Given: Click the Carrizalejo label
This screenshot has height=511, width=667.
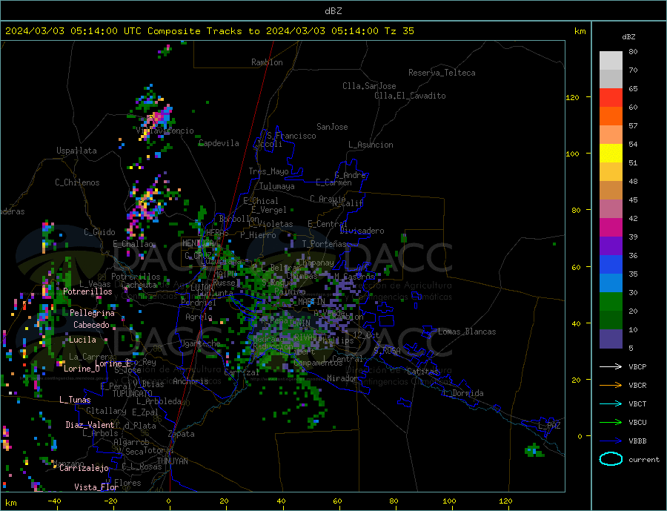Looking at the screenshot, I should pos(84,469).
